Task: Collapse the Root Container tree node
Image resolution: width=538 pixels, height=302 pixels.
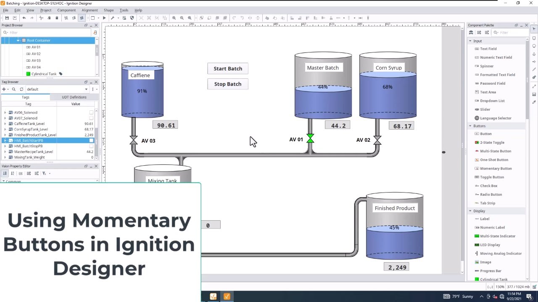Action: [18, 40]
